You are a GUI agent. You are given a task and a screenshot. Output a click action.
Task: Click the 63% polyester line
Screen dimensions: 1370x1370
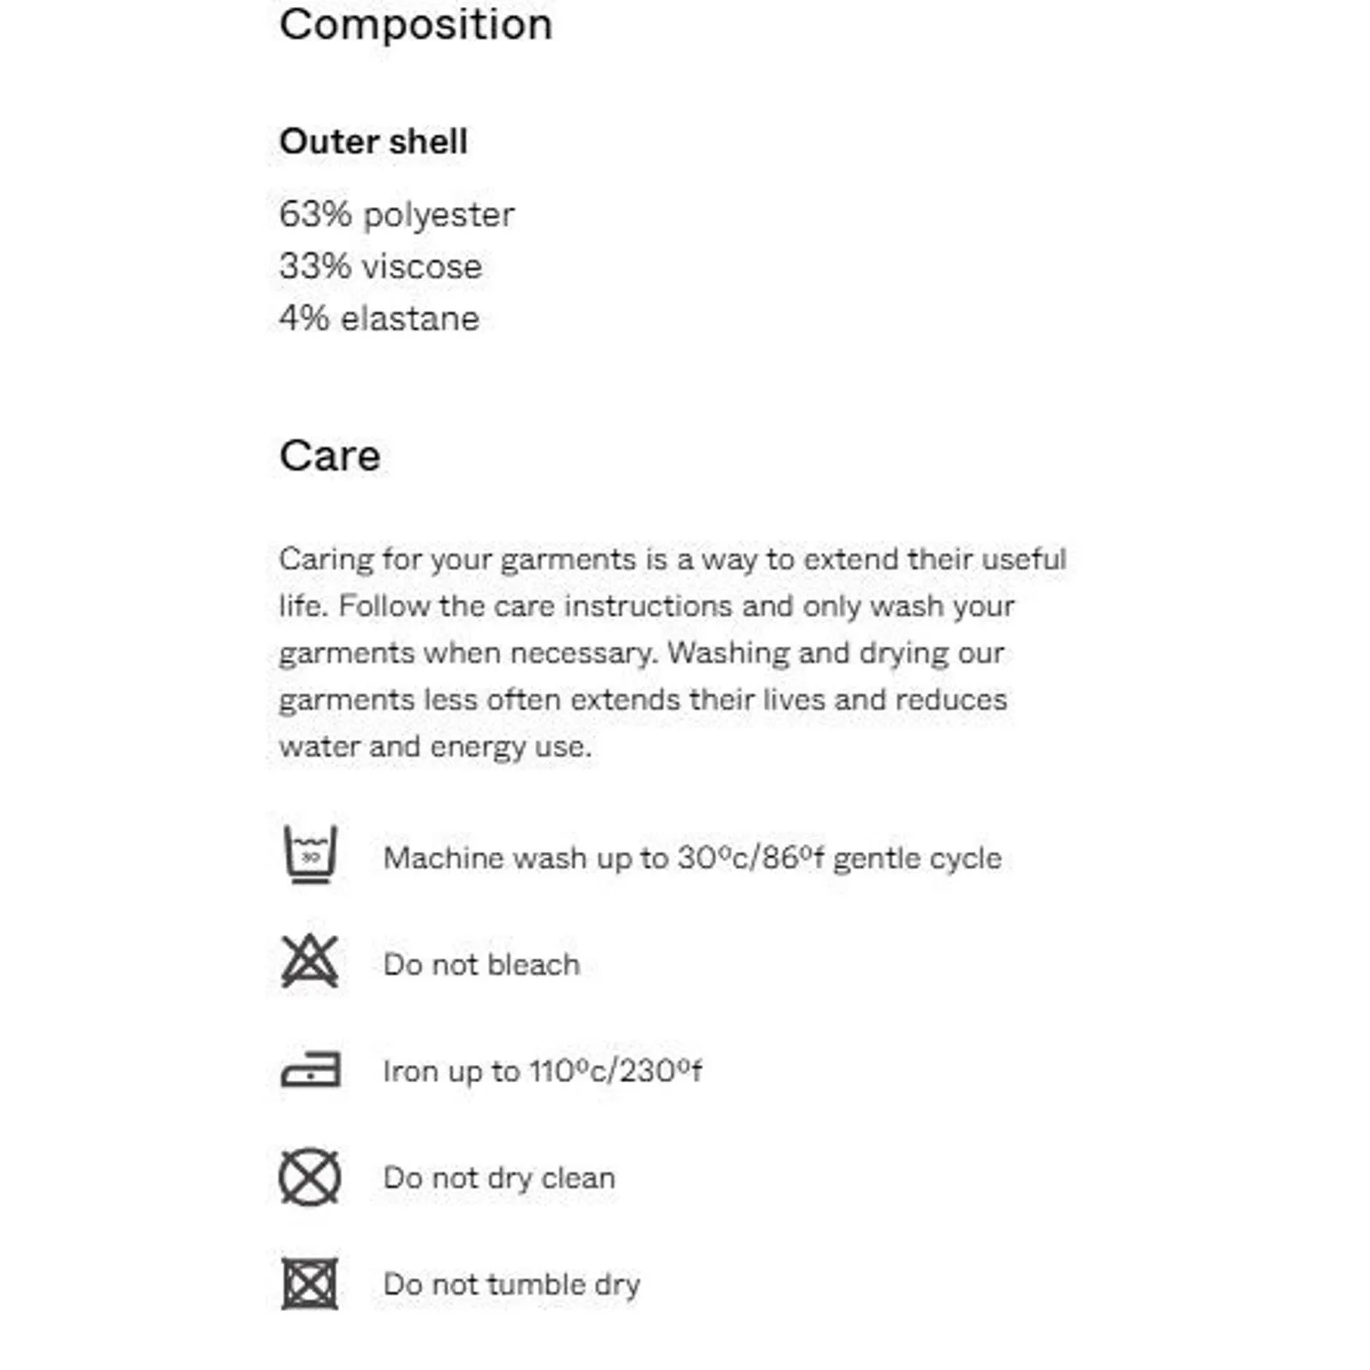point(396,214)
